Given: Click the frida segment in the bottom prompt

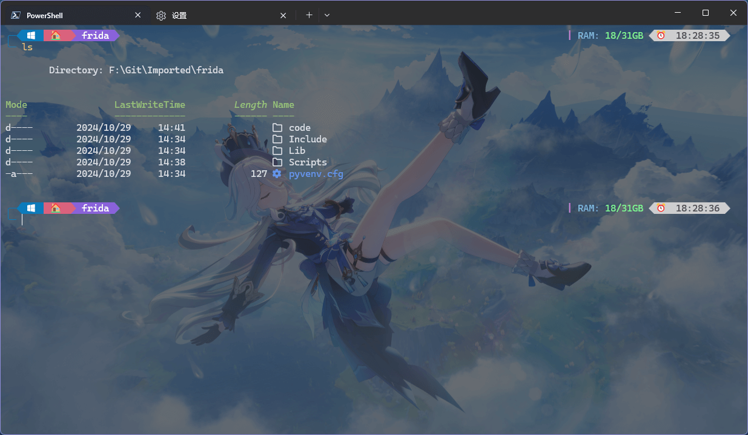Looking at the screenshot, I should (96, 208).
